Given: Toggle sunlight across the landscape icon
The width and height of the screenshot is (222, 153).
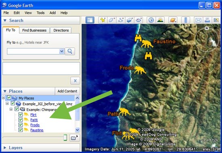Looking at the screenshot, I should pyautogui.click(x=160, y=20).
